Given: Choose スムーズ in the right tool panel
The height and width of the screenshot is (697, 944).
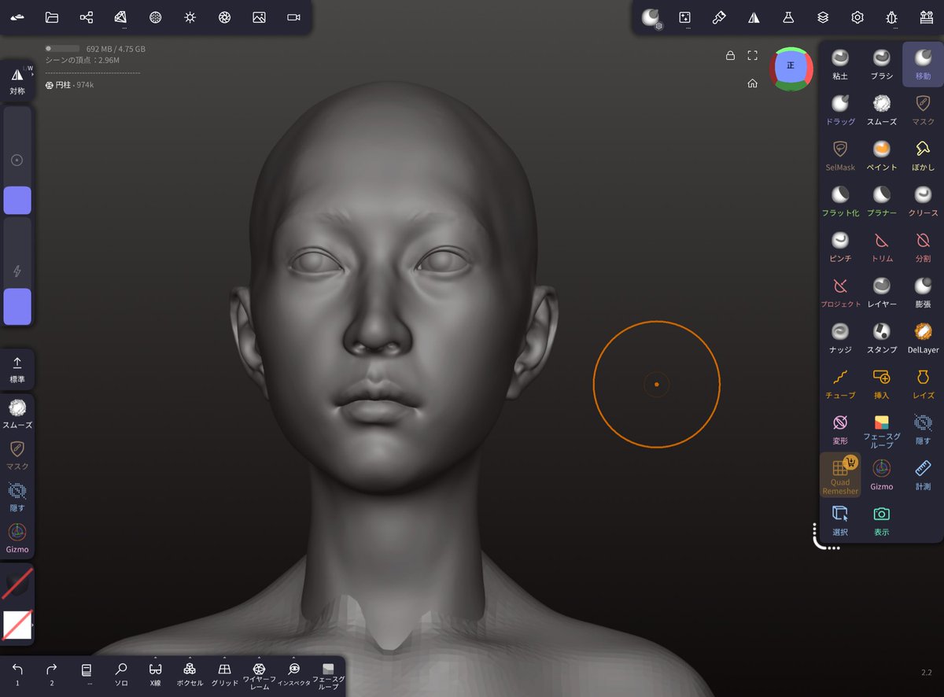Looking at the screenshot, I should coord(882,109).
